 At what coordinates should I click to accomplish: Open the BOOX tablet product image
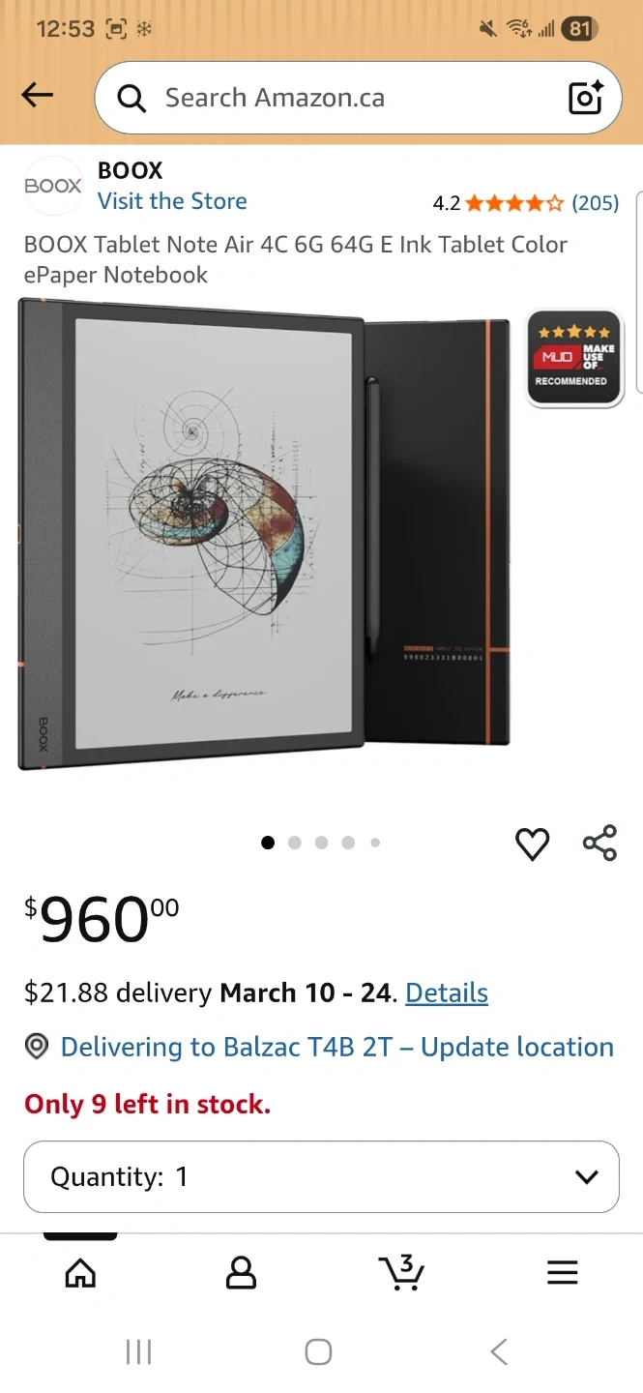[x=264, y=534]
